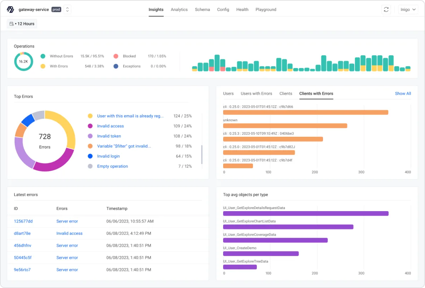This screenshot has height=288, width=425.
Task: Click the Top Errors list scrollbar
Action: pyautogui.click(x=202, y=154)
